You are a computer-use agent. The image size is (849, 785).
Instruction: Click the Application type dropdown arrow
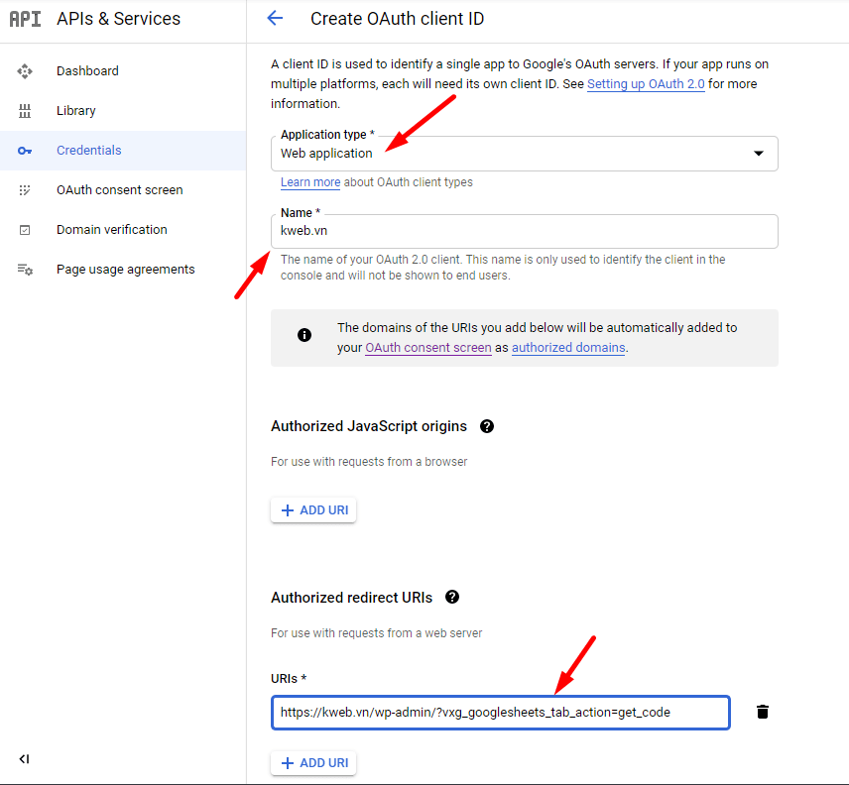pos(759,154)
